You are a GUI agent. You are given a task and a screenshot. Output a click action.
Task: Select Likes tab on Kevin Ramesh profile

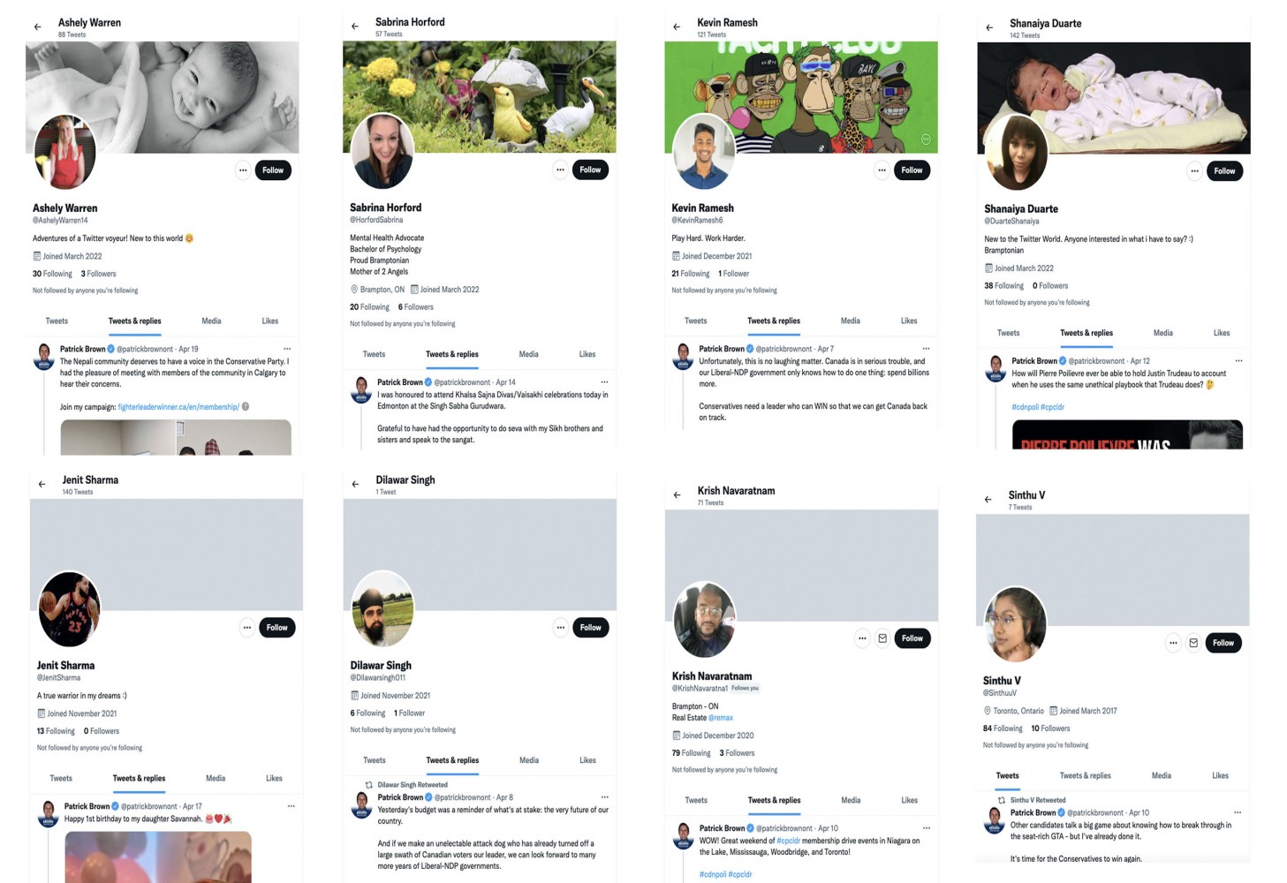pos(909,321)
